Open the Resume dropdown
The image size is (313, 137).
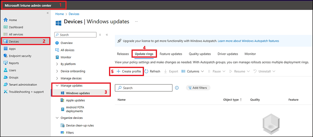coord(240,71)
